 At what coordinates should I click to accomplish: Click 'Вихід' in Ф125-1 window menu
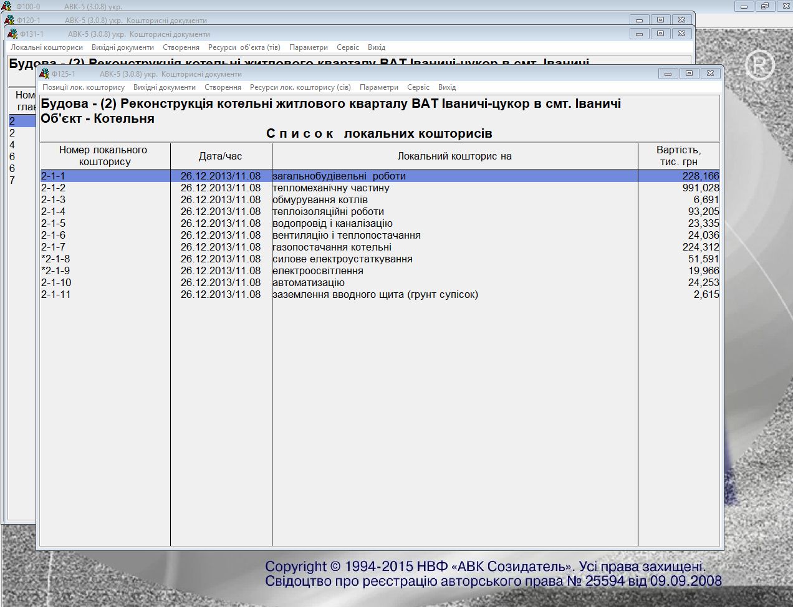[447, 87]
